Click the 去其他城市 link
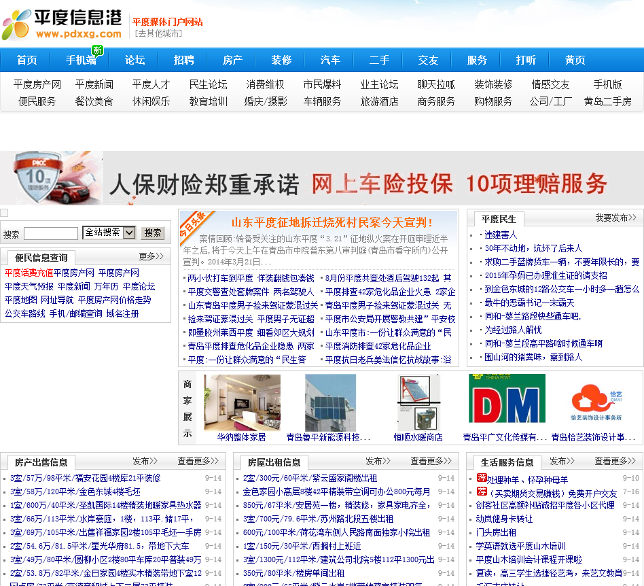 coord(158,34)
